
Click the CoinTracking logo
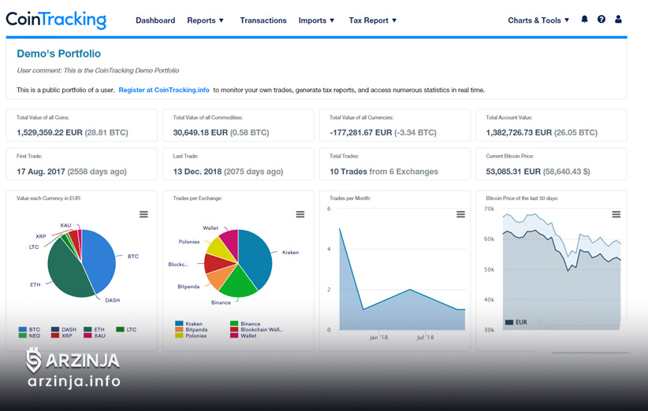tap(56, 20)
